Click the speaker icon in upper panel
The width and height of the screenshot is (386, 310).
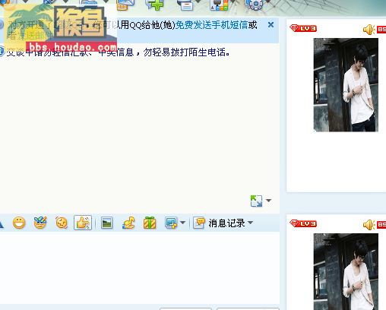(369, 30)
